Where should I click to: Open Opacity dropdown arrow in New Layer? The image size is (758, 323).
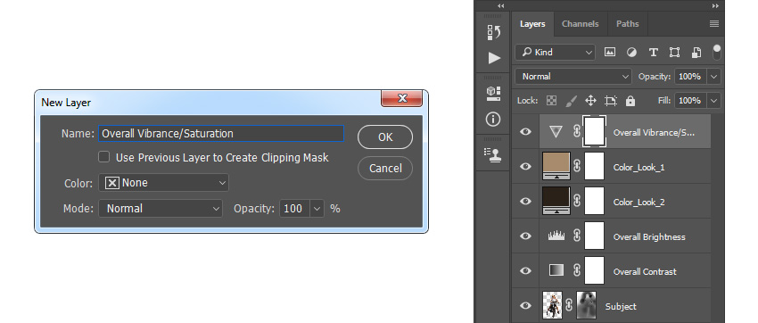[x=317, y=209]
